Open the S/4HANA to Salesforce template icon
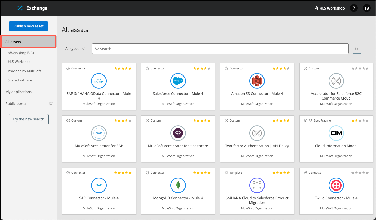 pyautogui.click(x=257, y=185)
